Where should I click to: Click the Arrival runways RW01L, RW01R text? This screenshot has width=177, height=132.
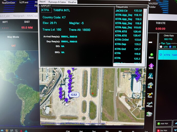69,37
